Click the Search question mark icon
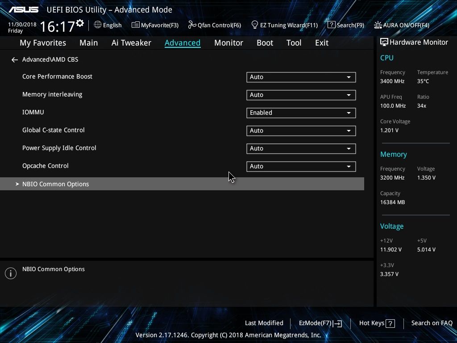The height and width of the screenshot is (343, 457). tap(332, 25)
